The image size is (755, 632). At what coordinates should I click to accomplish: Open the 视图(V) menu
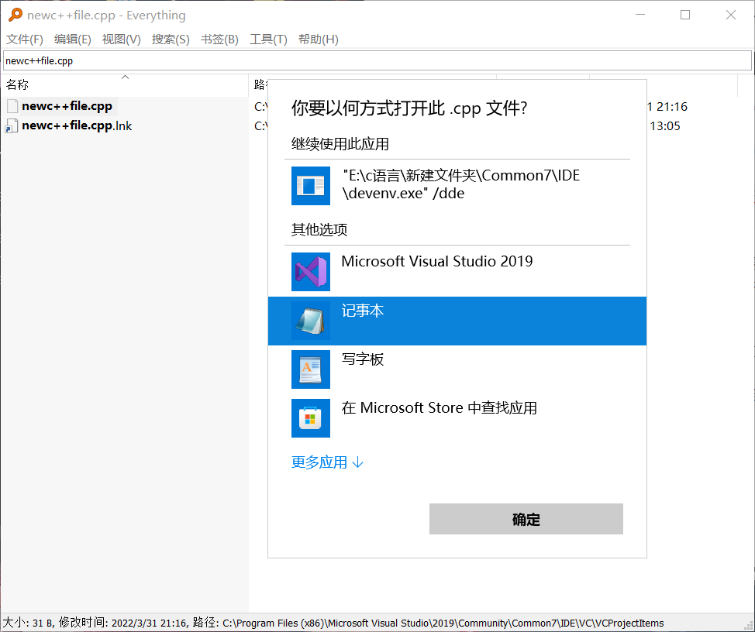[122, 39]
